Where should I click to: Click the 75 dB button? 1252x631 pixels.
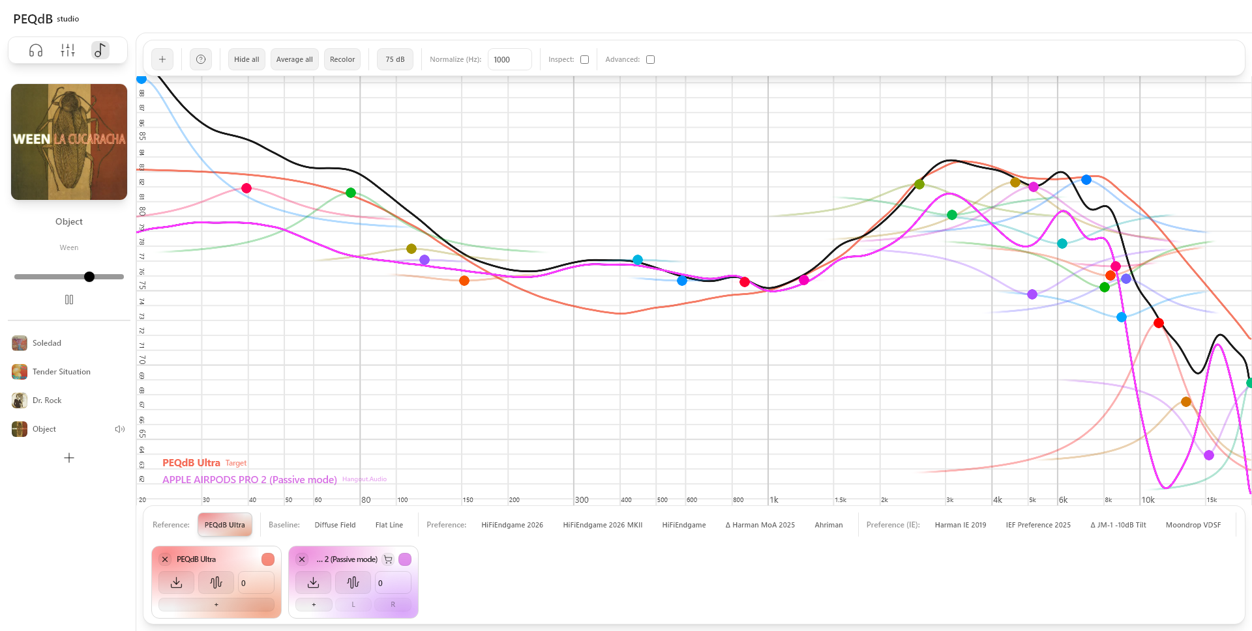tap(395, 59)
